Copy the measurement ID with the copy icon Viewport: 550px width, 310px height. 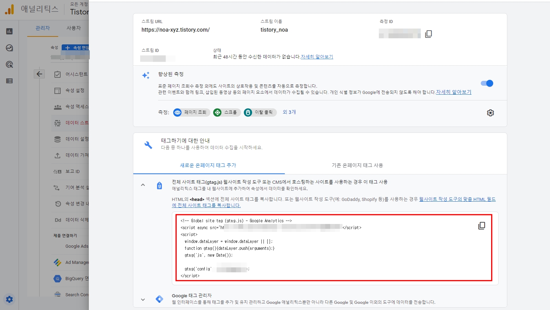click(x=428, y=34)
